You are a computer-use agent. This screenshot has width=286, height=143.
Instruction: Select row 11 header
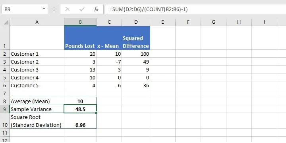click(x=5, y=133)
